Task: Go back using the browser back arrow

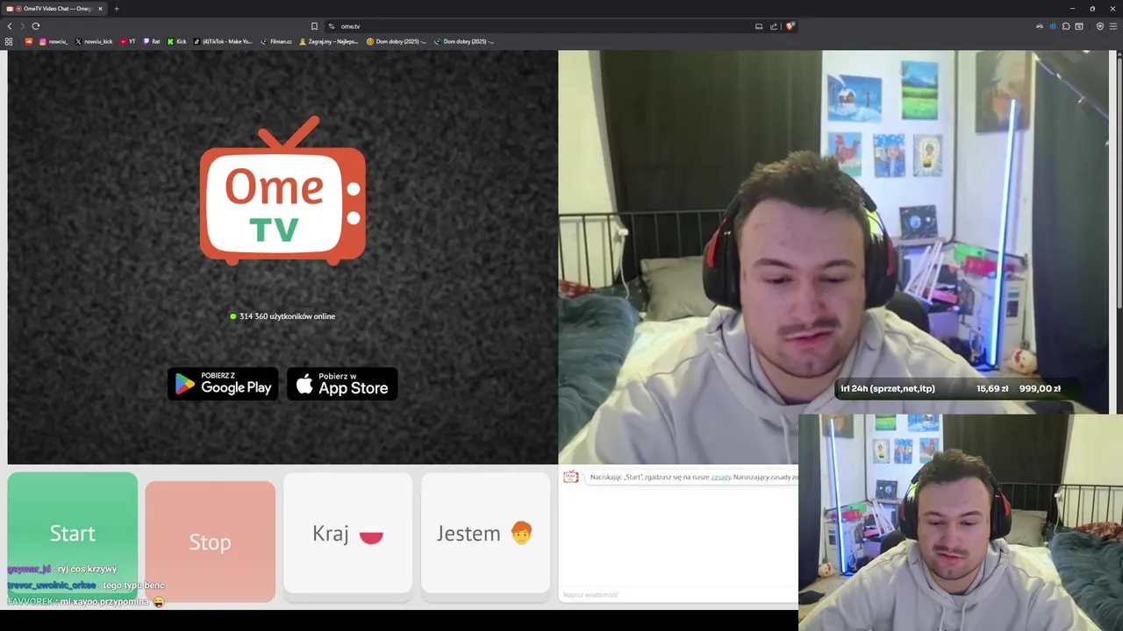Action: coord(10,26)
